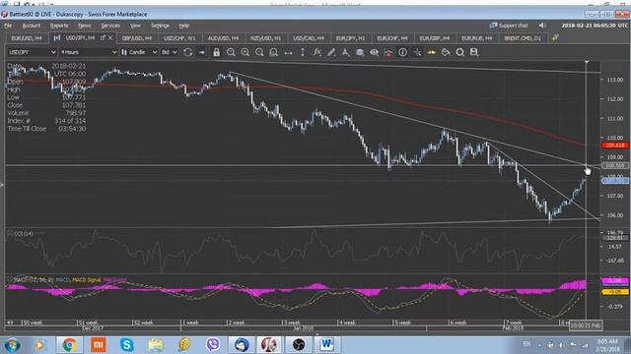This screenshot has width=631, height=354.
Task: Toggle the auto-shift chart arrow button
Action: [x=201, y=52]
